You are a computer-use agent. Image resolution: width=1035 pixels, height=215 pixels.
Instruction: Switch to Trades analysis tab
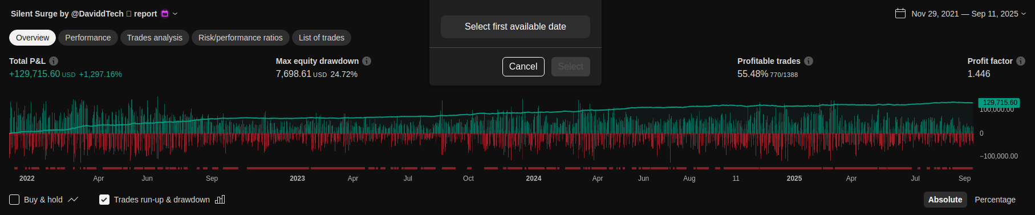click(155, 38)
